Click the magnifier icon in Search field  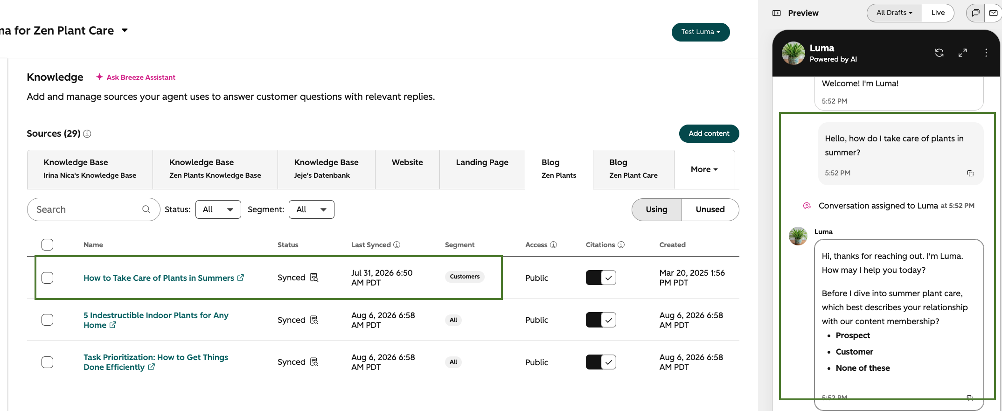pyautogui.click(x=146, y=209)
